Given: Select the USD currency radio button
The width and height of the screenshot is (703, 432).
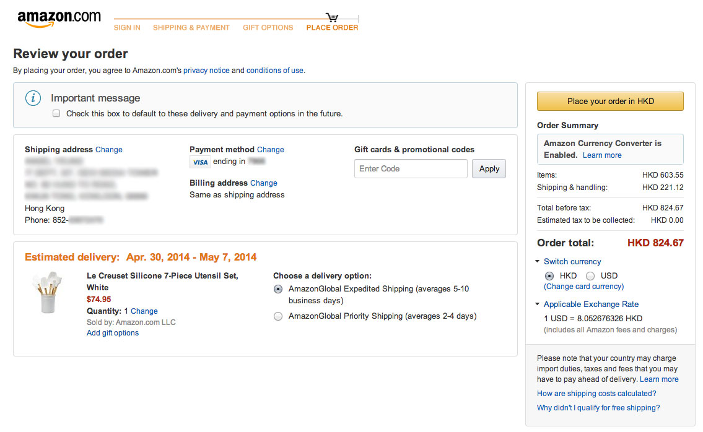Looking at the screenshot, I should tap(590, 275).
